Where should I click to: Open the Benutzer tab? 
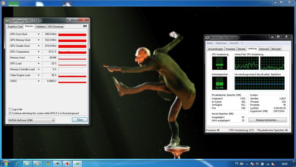(x=276, y=49)
